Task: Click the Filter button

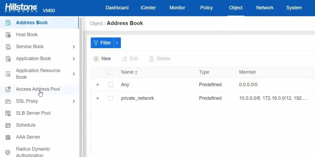Action: click(x=102, y=43)
